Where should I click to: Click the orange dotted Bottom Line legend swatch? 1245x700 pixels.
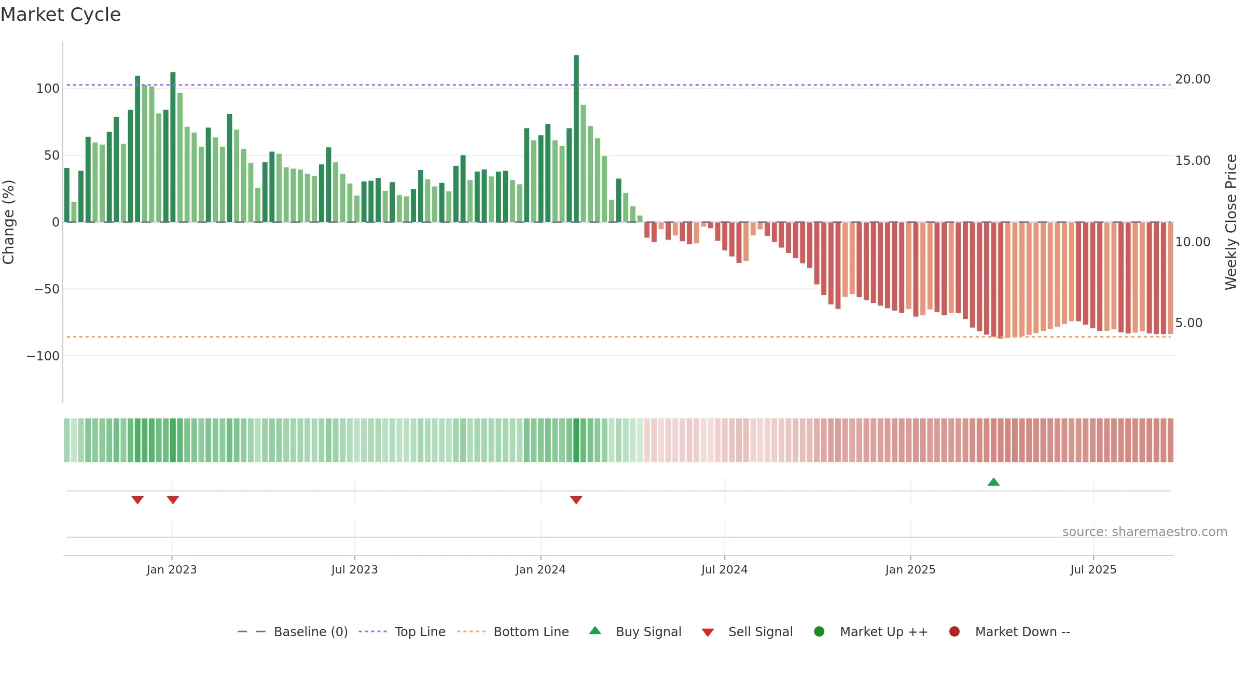coord(471,632)
